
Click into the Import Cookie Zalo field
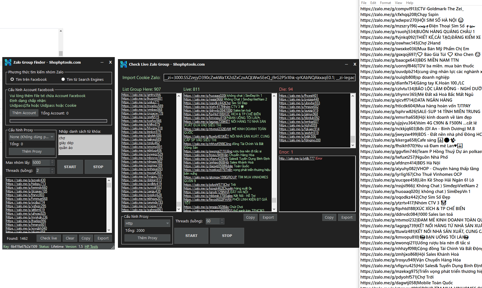(x=259, y=78)
